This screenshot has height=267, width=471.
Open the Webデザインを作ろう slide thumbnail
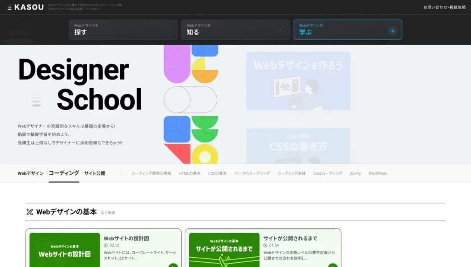coord(298,81)
